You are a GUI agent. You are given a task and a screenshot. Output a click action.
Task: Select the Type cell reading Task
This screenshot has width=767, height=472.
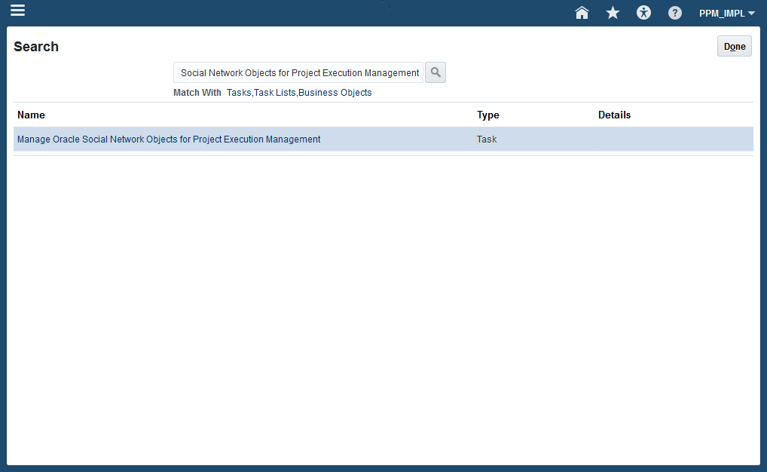point(487,139)
